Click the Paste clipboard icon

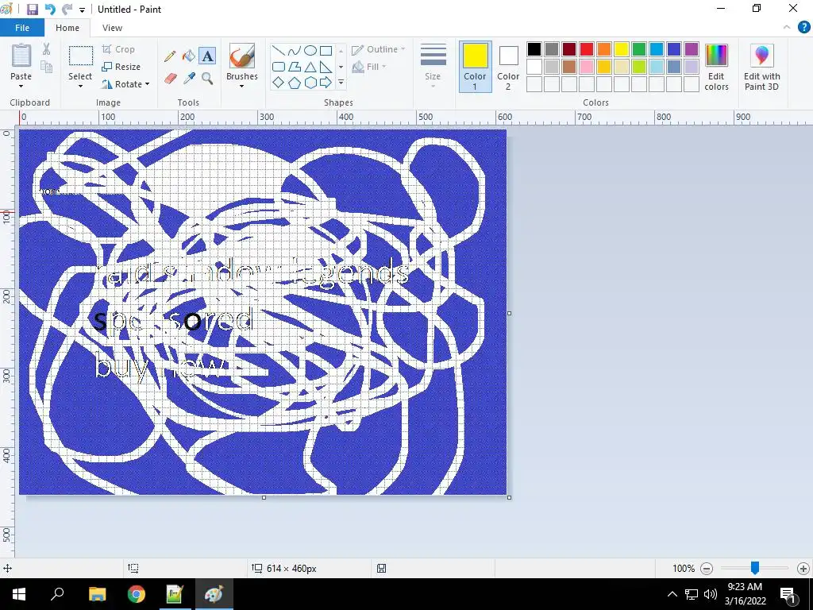pyautogui.click(x=21, y=56)
